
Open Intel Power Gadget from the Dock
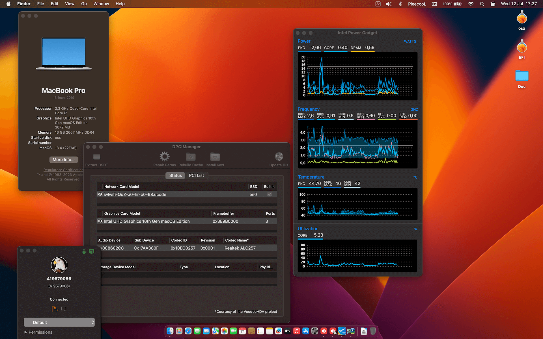342,331
